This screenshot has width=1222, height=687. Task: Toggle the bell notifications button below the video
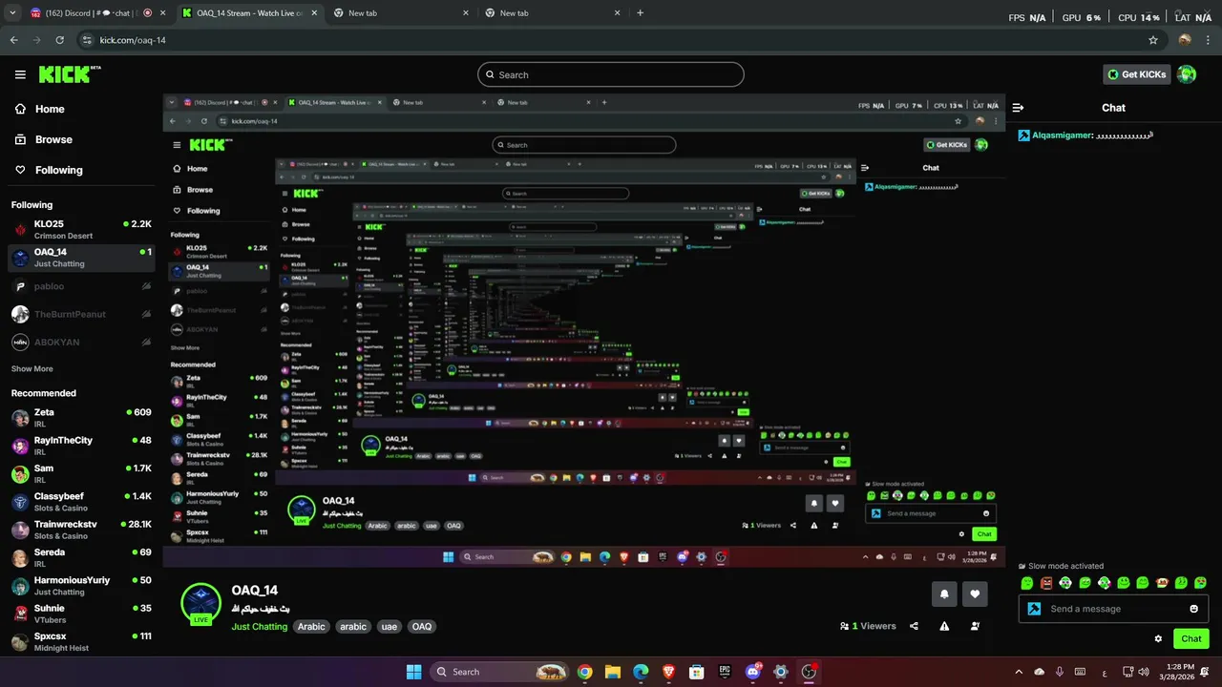coord(944,593)
